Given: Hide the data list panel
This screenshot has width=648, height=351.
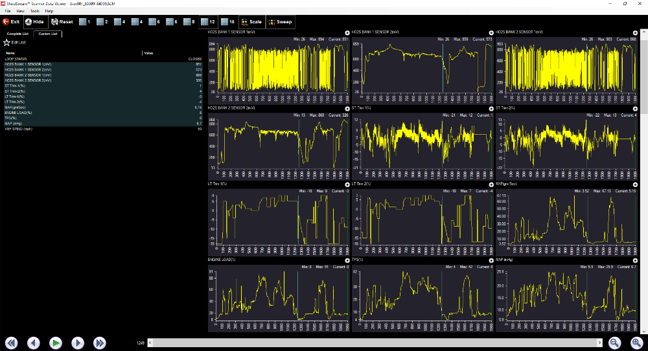Looking at the screenshot, I should tap(34, 21).
